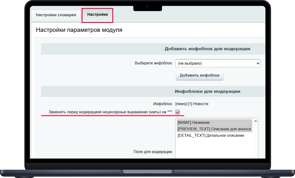The height and width of the screenshot is (178, 295).
Task: Click the [news] [1] Новости infoblock text
Action: click(192, 104)
